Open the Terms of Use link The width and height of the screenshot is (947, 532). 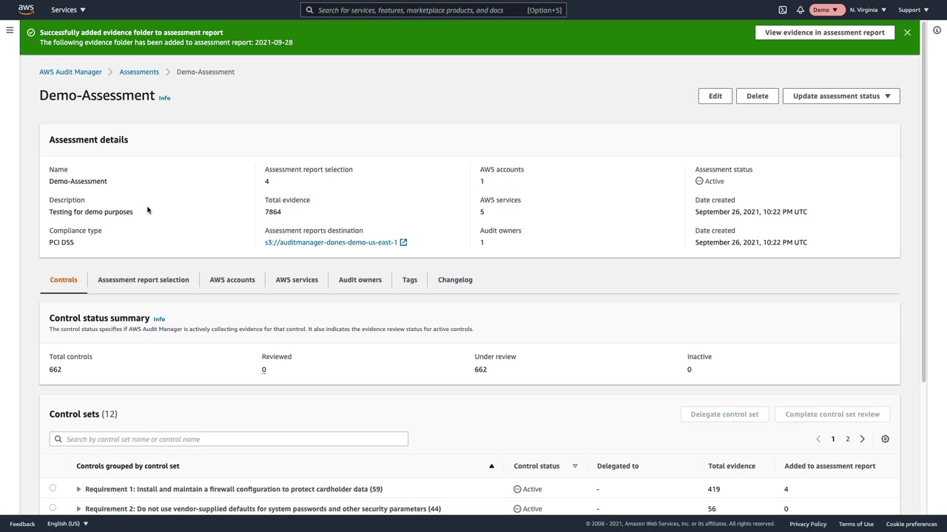(856, 524)
